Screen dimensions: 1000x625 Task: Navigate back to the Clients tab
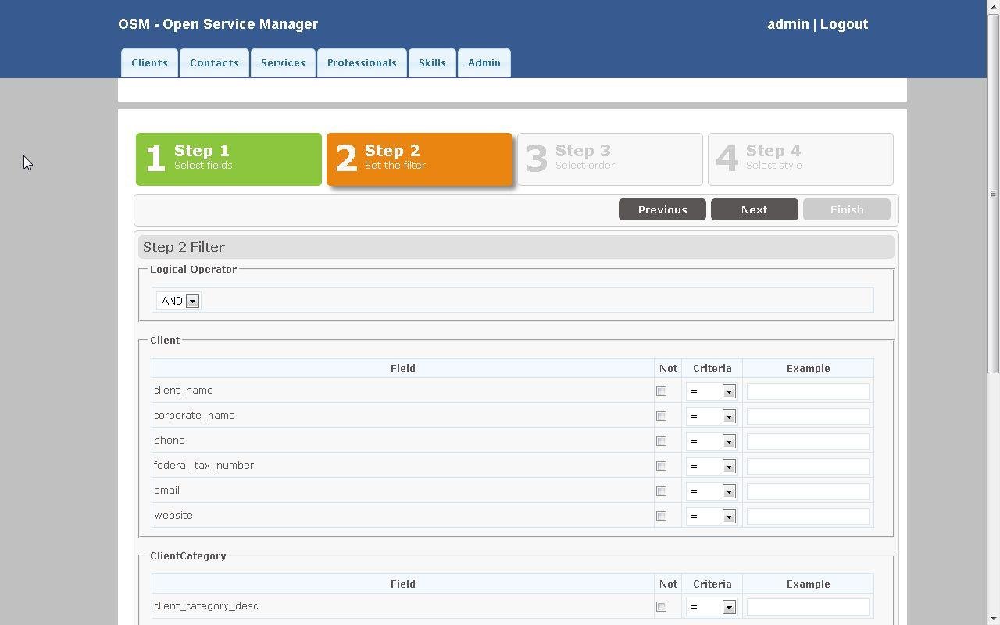coord(149,62)
